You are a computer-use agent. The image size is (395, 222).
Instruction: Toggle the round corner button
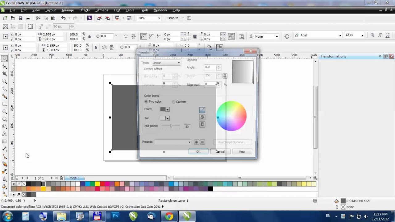pos(143,36)
